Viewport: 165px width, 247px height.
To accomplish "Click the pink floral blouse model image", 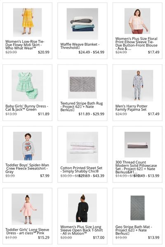I will coord(137,21).
